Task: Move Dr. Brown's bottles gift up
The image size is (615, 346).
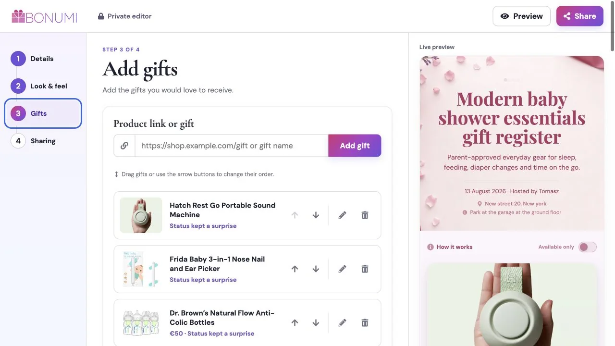Action: pyautogui.click(x=295, y=323)
